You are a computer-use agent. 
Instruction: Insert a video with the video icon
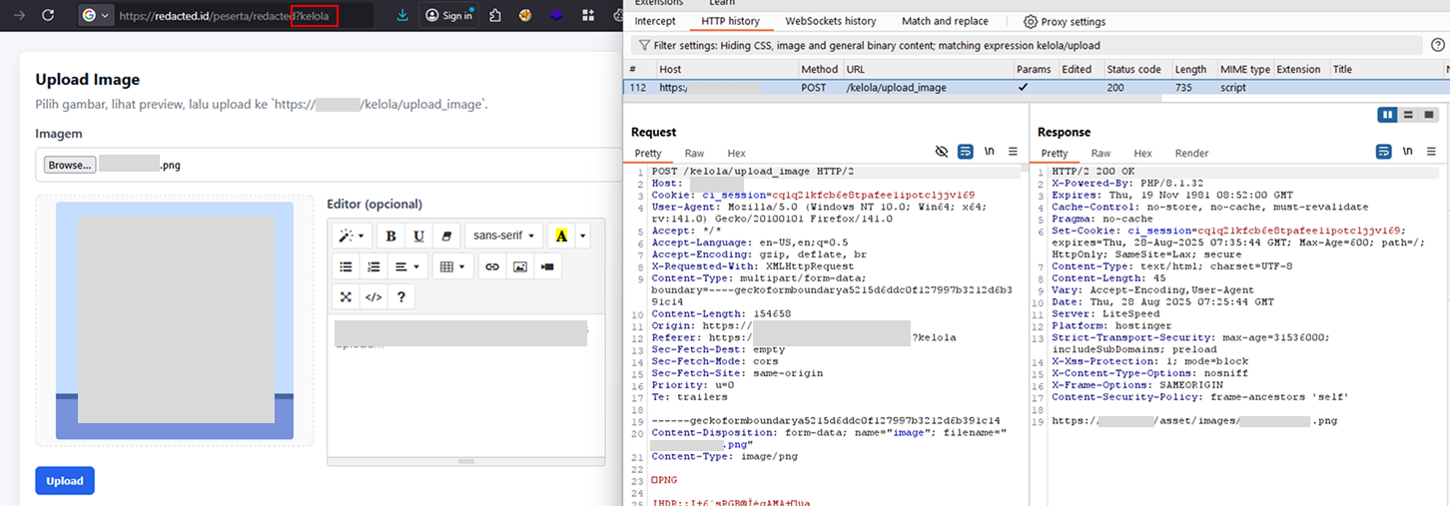point(546,266)
